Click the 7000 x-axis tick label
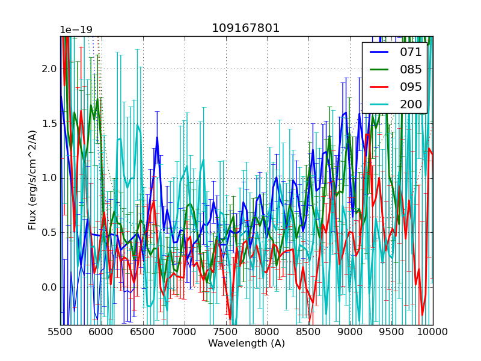Viewport: 481px width, 361px height. (x=185, y=332)
